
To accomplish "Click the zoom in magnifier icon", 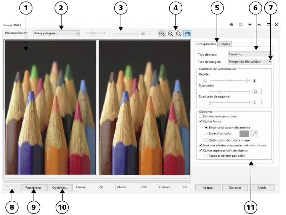I will (x=162, y=34).
